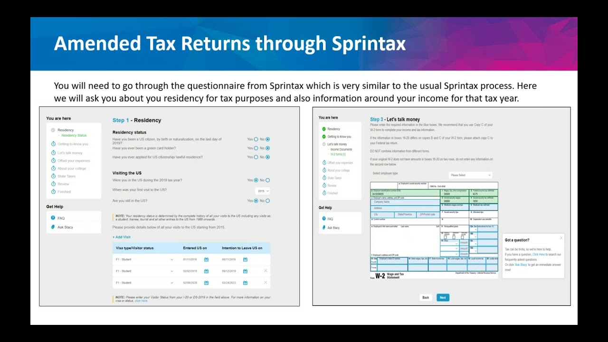Open the first visit year dropdown showing 2015
This screenshot has height=342, width=608.
[263, 190]
